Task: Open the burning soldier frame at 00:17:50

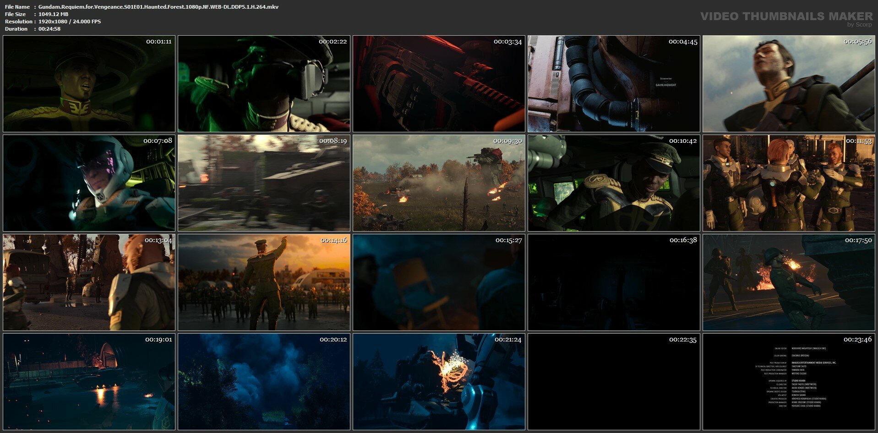Action: [789, 282]
